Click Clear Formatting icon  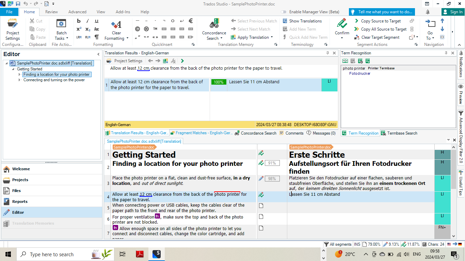click(116, 25)
